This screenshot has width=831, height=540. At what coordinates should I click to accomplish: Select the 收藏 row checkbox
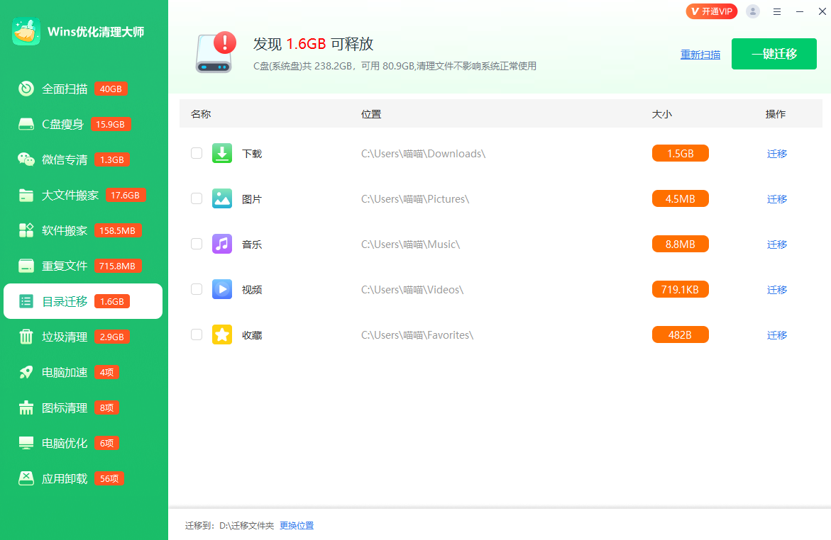(x=197, y=334)
